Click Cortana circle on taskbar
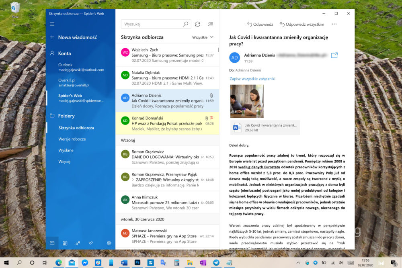 click(x=32, y=263)
